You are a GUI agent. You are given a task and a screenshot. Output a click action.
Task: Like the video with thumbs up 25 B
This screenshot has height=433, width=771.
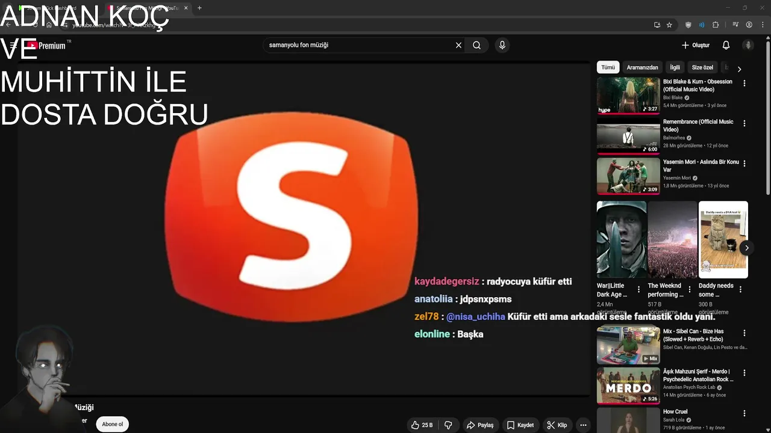[422, 425]
